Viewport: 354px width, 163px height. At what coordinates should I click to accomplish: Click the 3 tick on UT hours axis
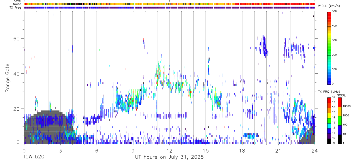pyautogui.click(x=60, y=150)
